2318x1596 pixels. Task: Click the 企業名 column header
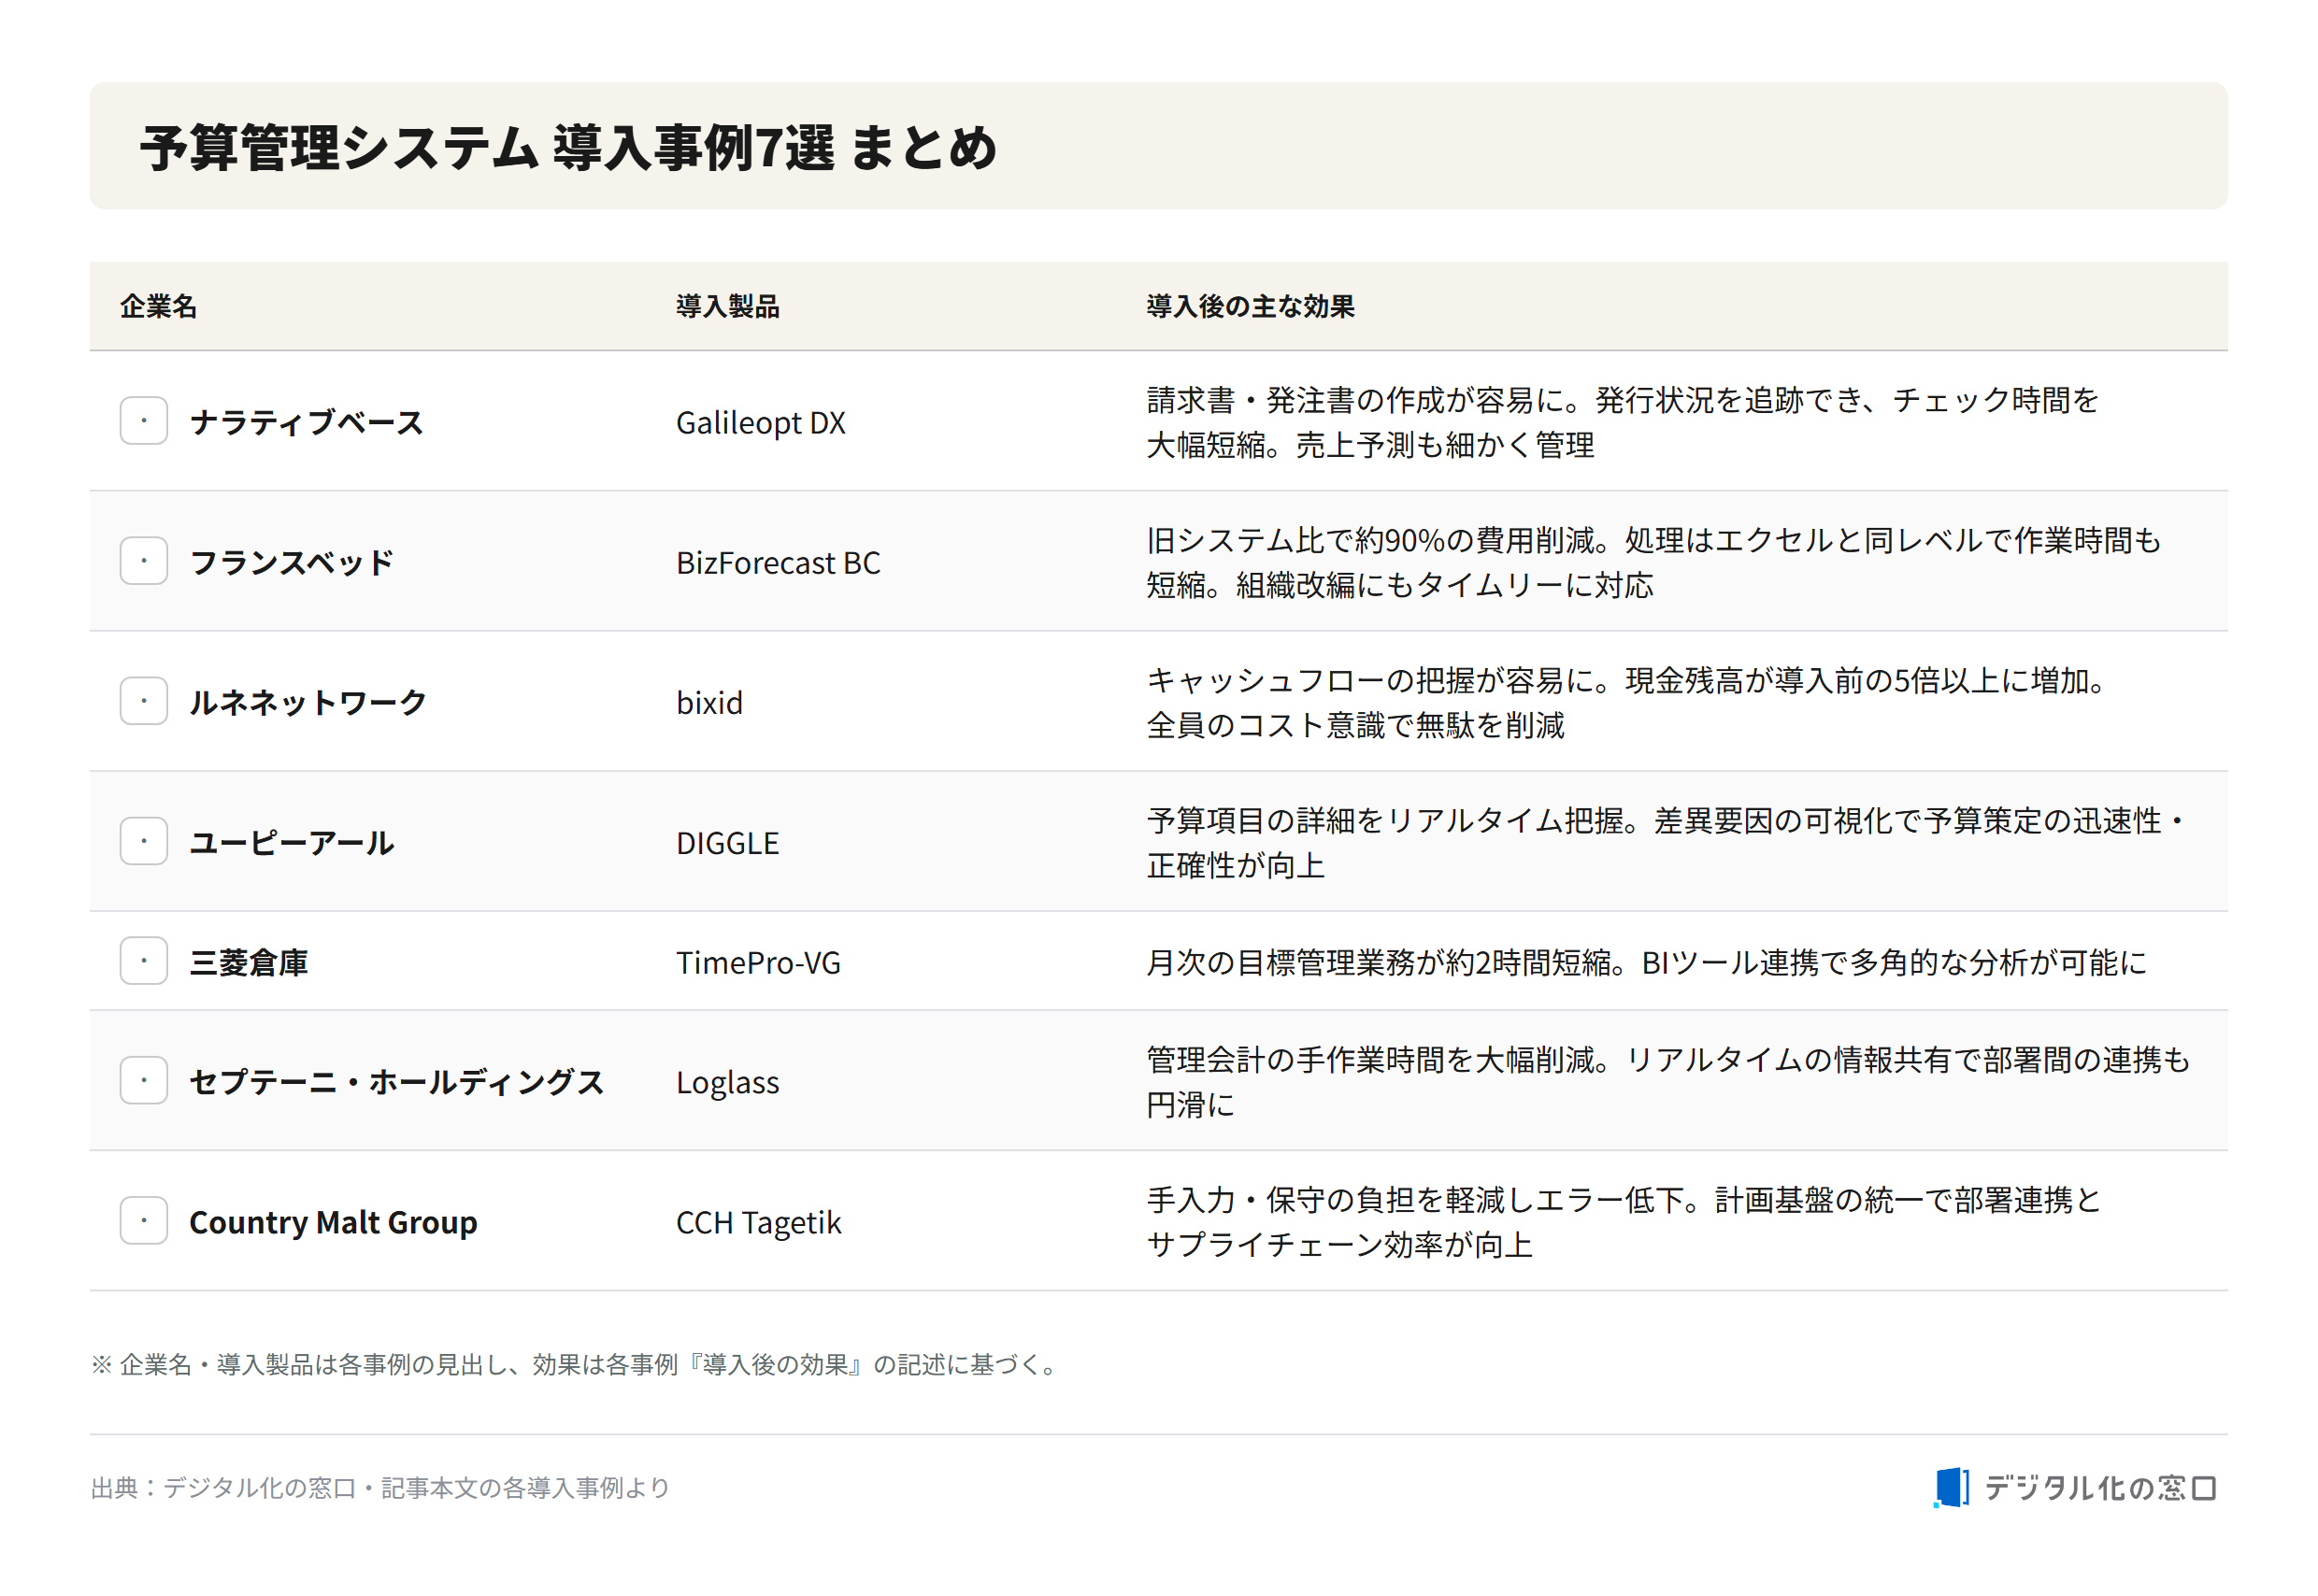click(158, 307)
